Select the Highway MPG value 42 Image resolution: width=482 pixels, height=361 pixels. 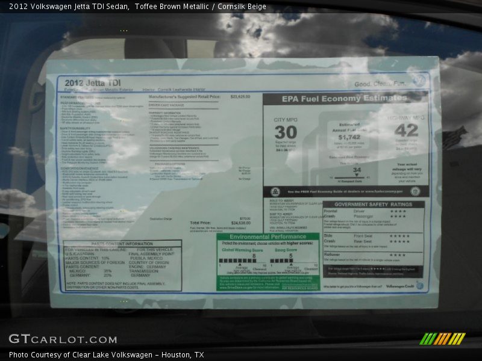(x=406, y=130)
